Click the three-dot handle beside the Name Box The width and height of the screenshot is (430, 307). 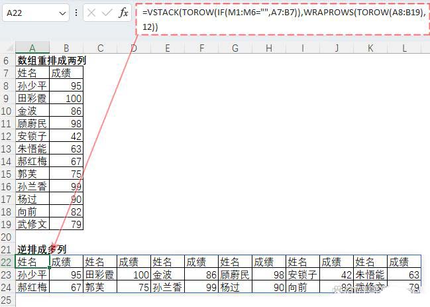[77, 13]
